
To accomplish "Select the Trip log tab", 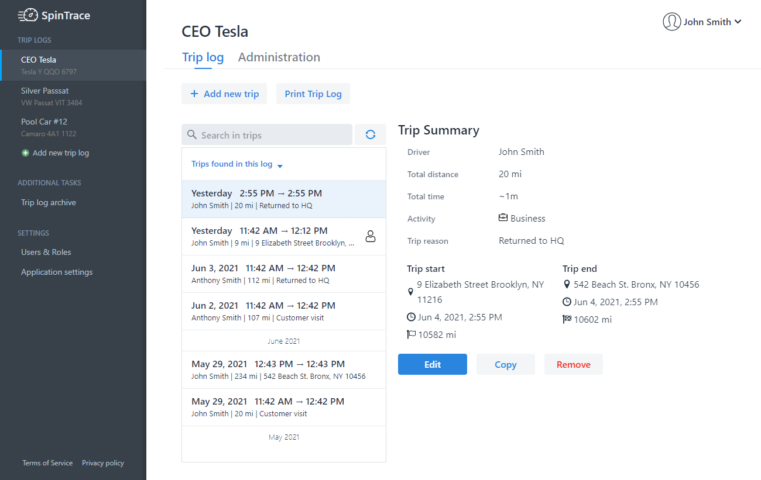I will (203, 57).
